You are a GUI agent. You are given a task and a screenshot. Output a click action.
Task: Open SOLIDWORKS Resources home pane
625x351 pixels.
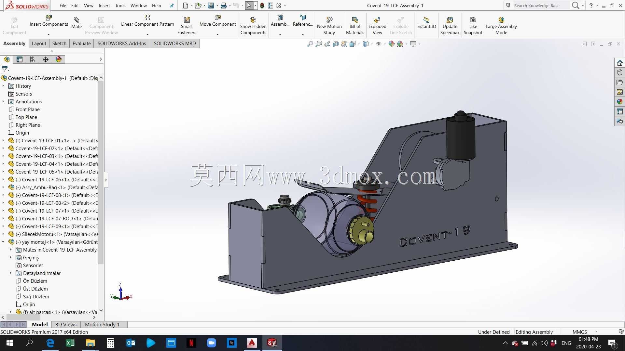click(619, 63)
